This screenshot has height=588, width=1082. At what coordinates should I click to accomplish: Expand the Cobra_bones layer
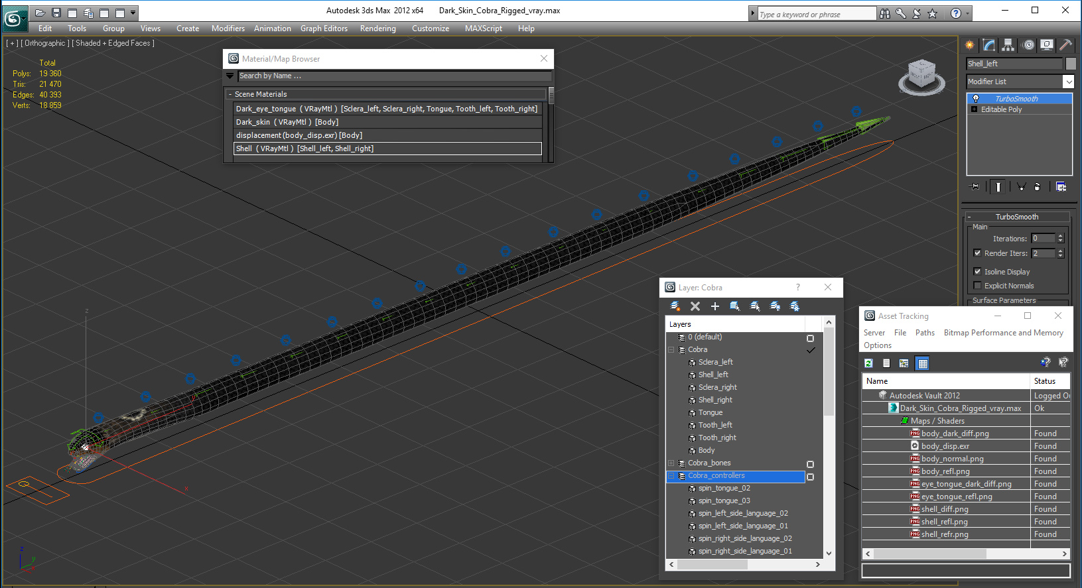(671, 463)
